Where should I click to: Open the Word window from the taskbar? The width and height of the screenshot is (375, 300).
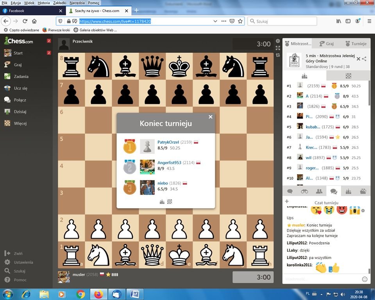pyautogui.click(x=135, y=294)
